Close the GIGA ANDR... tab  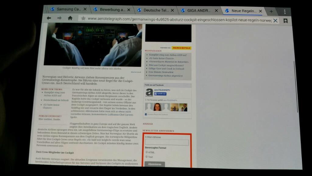(217, 11)
